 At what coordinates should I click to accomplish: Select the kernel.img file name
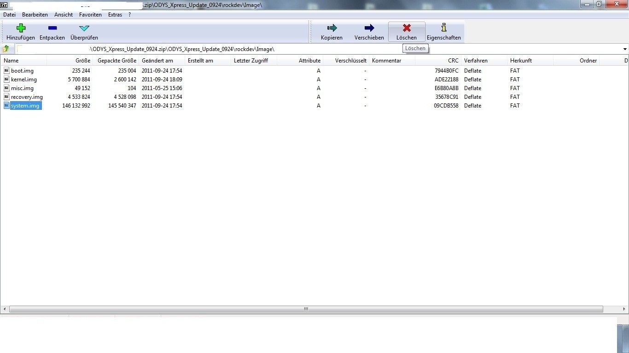pyautogui.click(x=24, y=80)
